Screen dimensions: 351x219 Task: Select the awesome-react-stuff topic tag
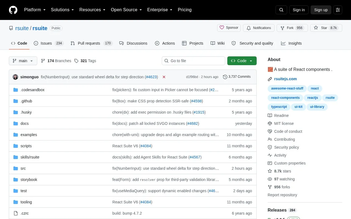point(287,88)
